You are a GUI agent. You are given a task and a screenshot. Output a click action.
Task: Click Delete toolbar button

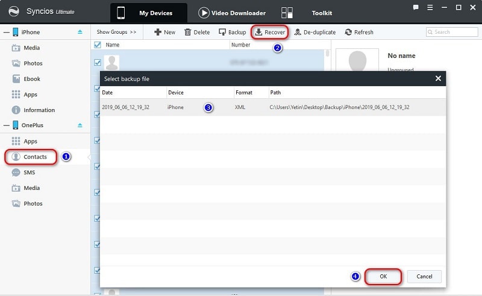197,32
